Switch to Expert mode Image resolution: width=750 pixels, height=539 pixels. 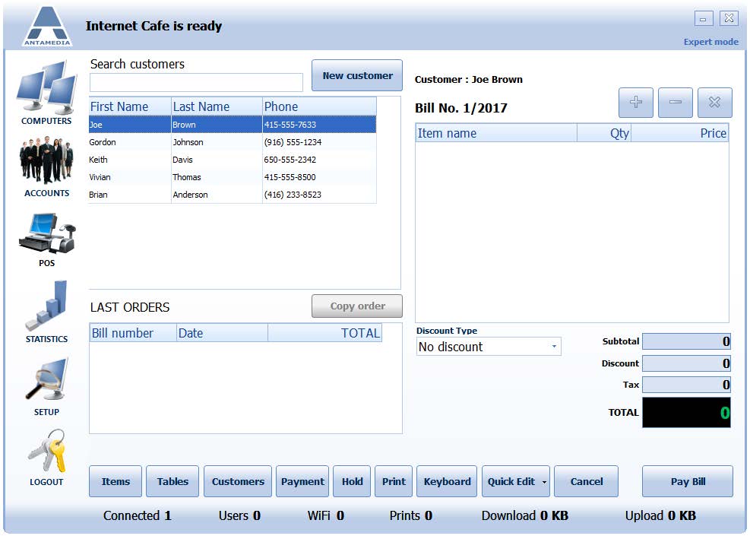point(710,42)
